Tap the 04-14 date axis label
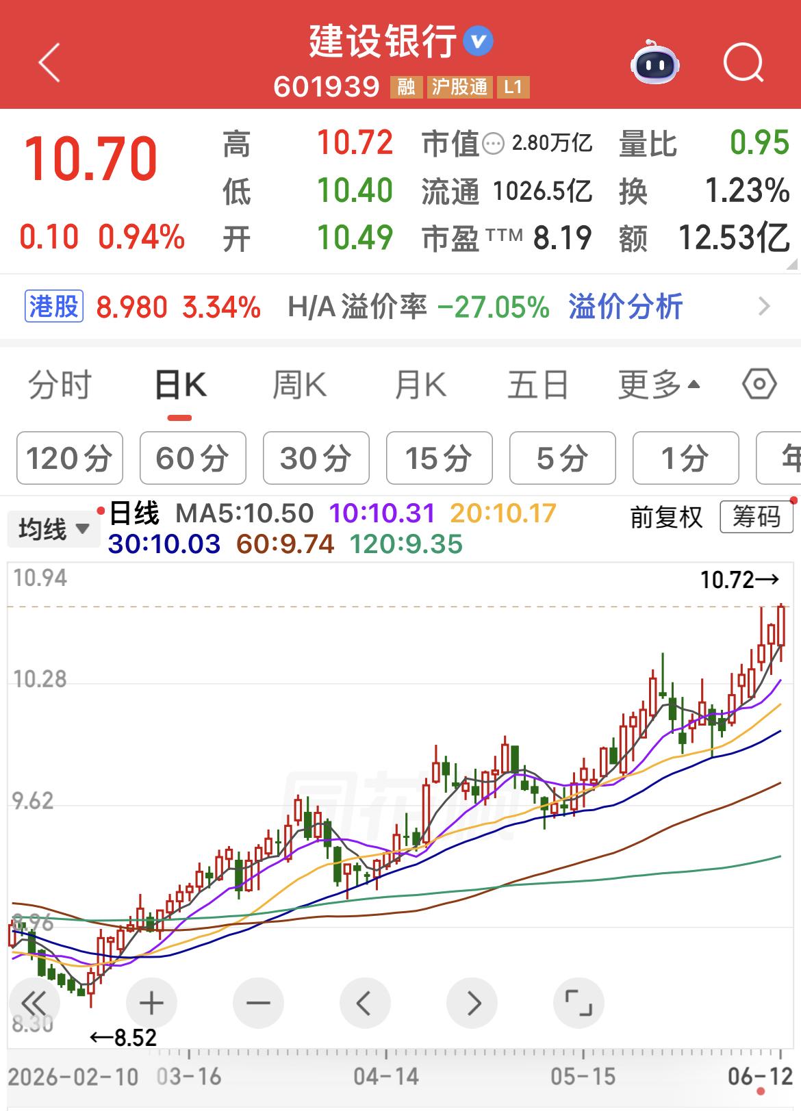 tap(386, 1076)
